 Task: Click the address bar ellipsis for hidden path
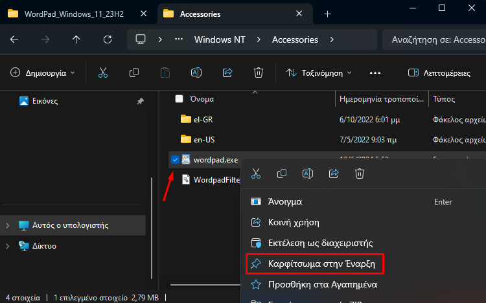[179, 39]
